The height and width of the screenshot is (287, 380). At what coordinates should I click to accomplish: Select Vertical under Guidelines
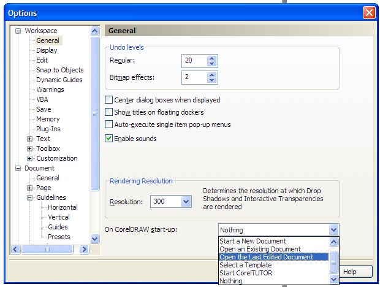(59, 217)
